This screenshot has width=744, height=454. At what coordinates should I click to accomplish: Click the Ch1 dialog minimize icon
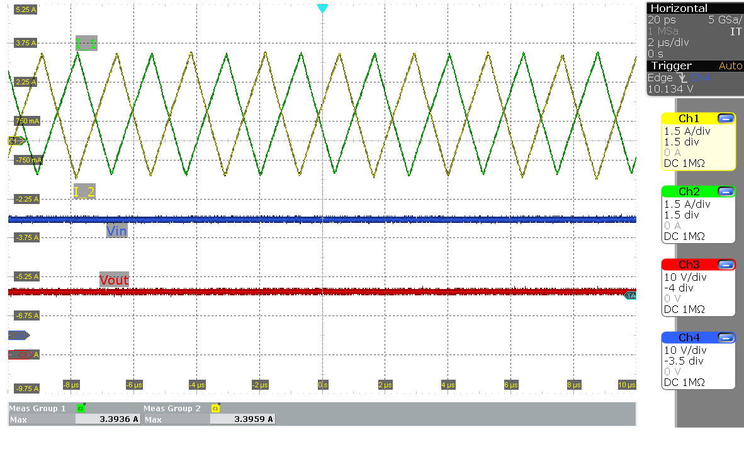[x=727, y=118]
